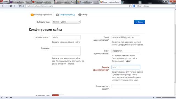Close the Download Joomla! tab

97,2
